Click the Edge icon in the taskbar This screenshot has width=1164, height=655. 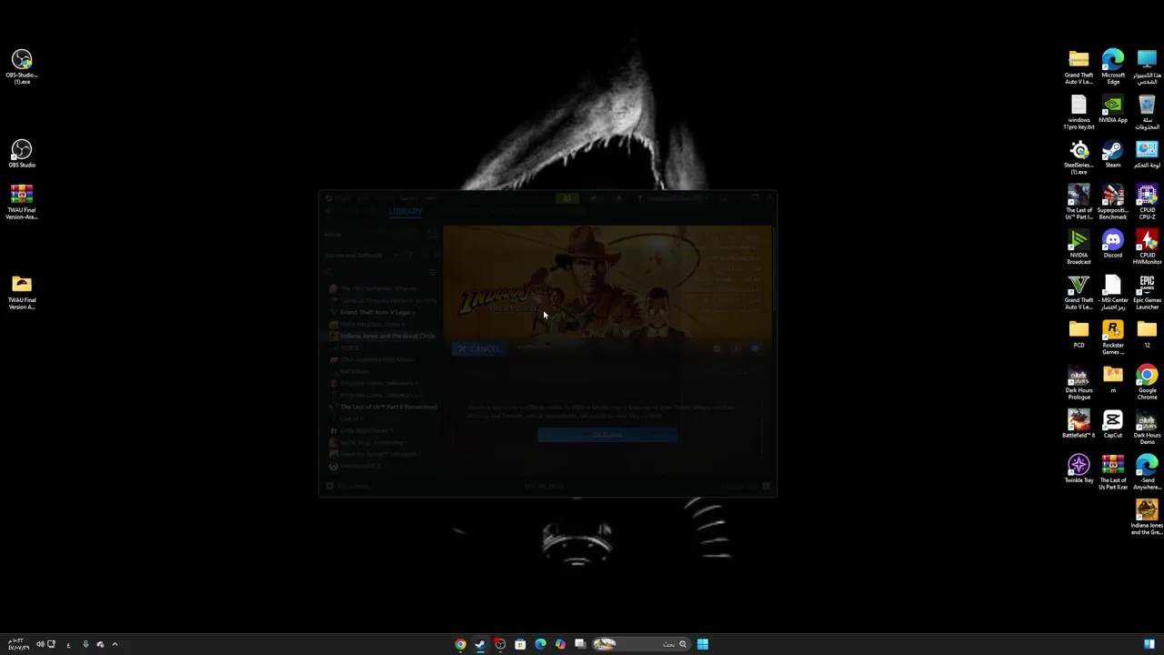(x=540, y=644)
